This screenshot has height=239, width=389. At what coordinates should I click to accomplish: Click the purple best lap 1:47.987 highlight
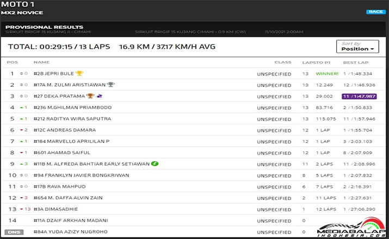click(x=359, y=96)
